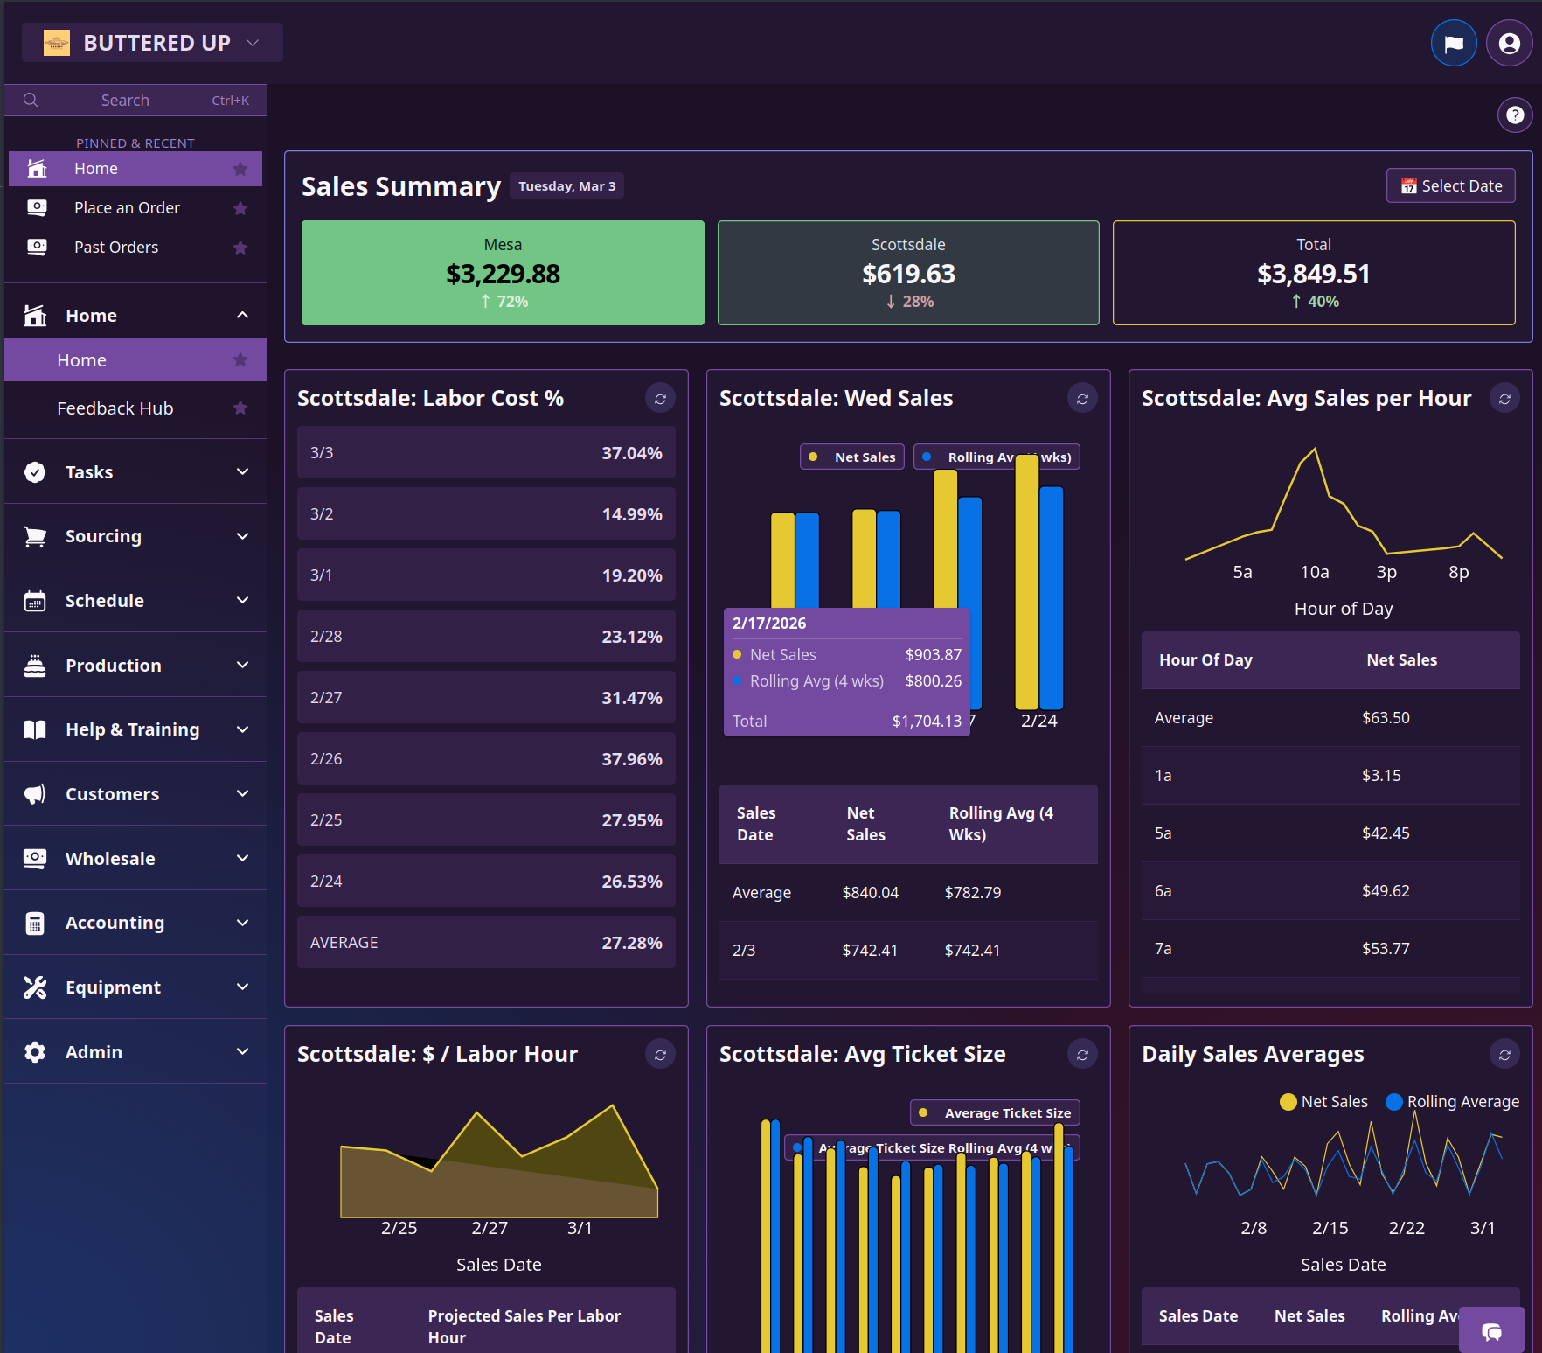Image resolution: width=1542 pixels, height=1353 pixels.
Task: Select the Past Orders camera icon
Action: click(36, 248)
